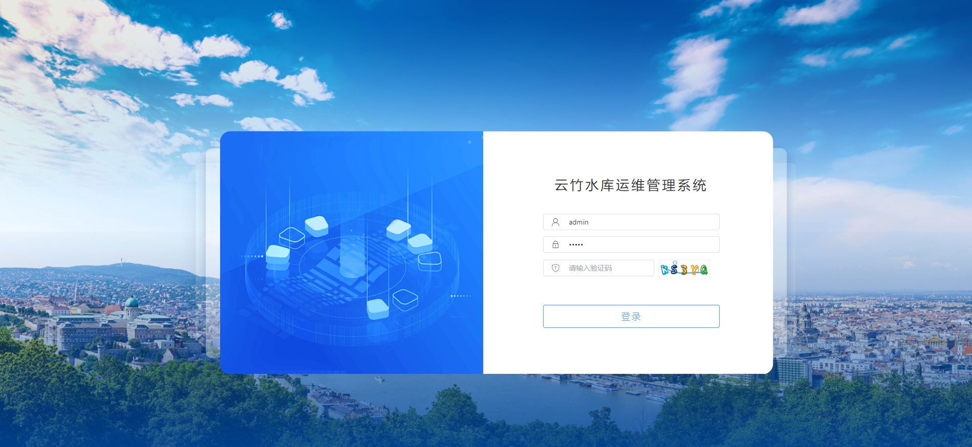This screenshot has width=972, height=447.
Task: Click the glowing central cylinder in illustration
Action: point(352,260)
